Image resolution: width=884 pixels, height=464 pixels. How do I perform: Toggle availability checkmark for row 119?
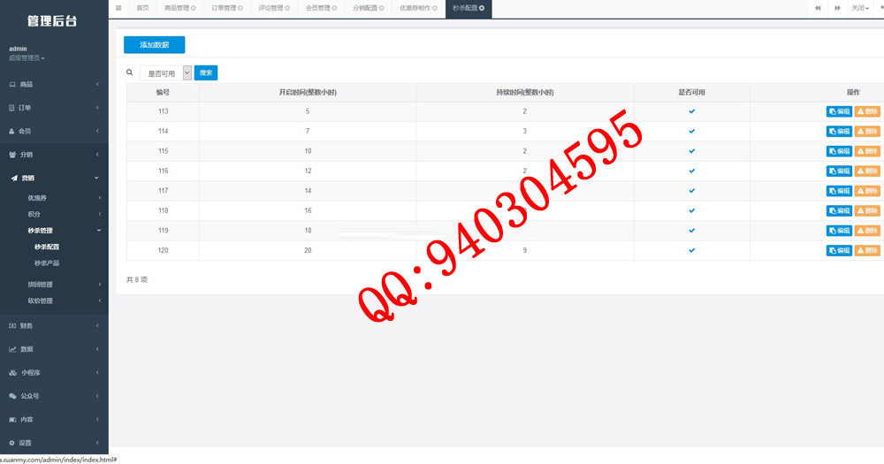pos(692,231)
